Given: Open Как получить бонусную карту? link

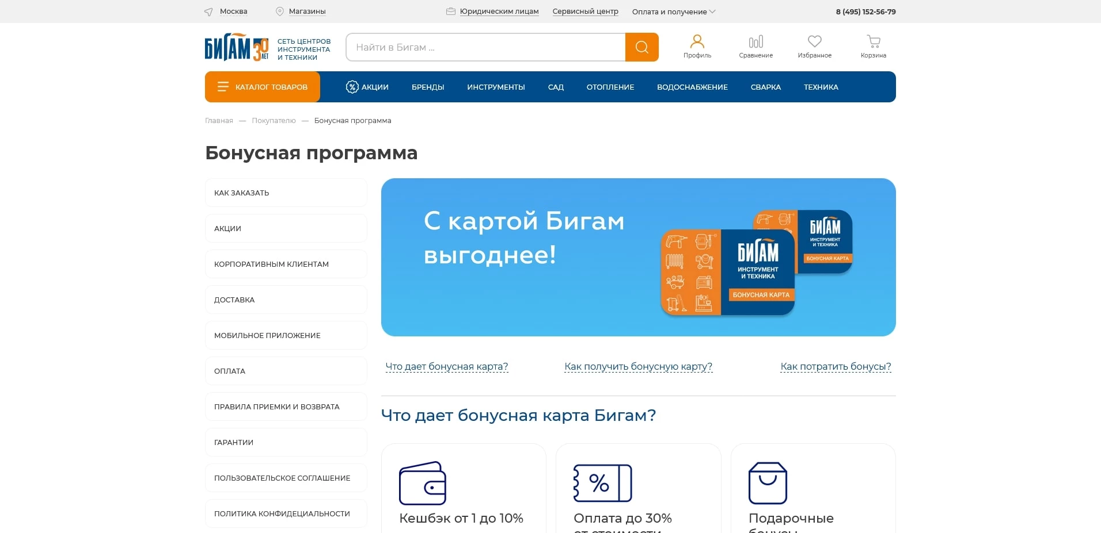Looking at the screenshot, I should click(x=638, y=366).
